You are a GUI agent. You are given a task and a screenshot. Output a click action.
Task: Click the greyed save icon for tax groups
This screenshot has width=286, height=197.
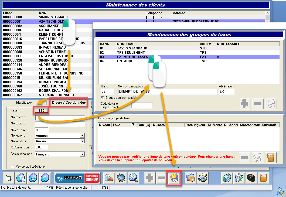click(271, 104)
